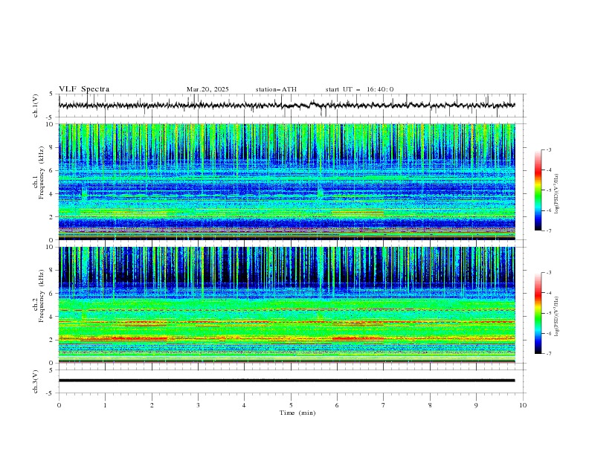Viewport: 589px width, 455px height.
Task: Click time axis tick label "7"
Action: pos(384,405)
